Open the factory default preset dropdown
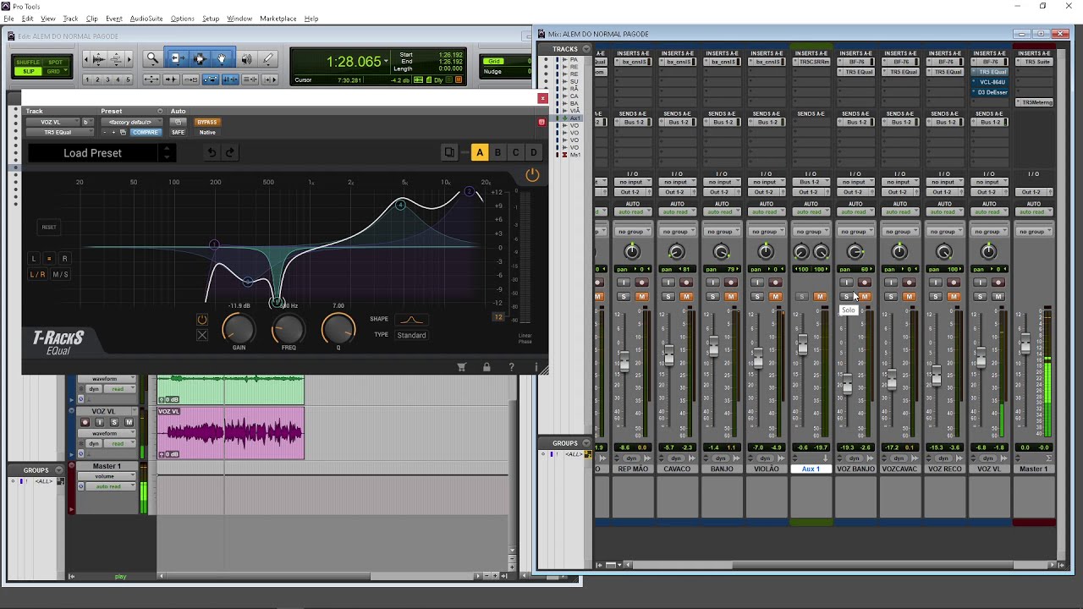 pyautogui.click(x=131, y=123)
